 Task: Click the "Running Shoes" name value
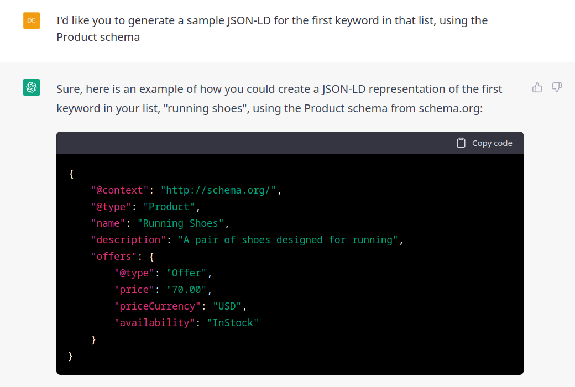[x=180, y=223]
